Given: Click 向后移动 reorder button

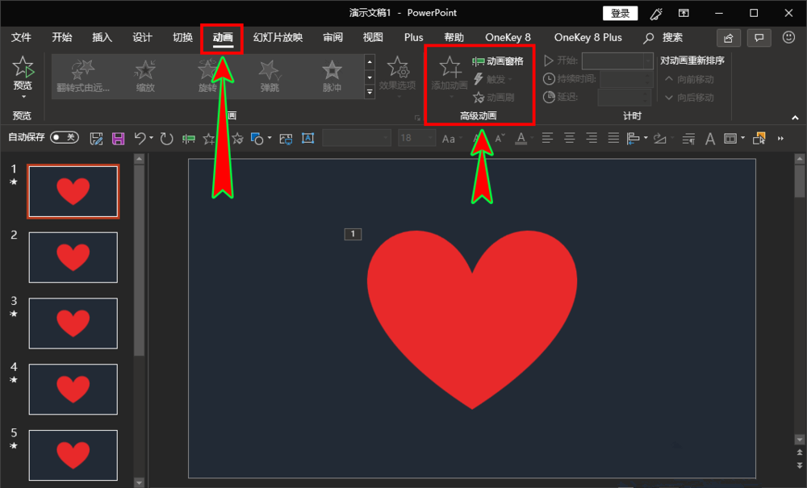Looking at the screenshot, I should [x=690, y=98].
